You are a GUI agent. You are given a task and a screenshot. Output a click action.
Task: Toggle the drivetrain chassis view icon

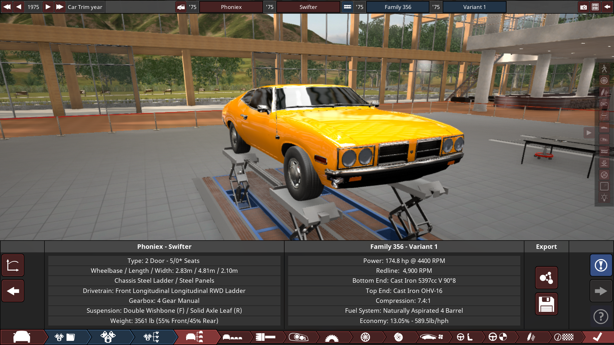(604, 104)
